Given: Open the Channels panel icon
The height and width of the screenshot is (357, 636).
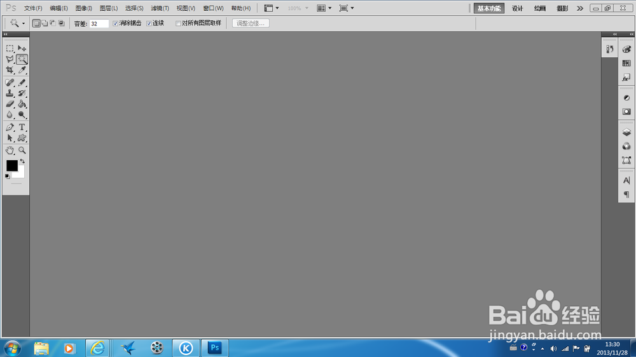Looking at the screenshot, I should coord(626,146).
